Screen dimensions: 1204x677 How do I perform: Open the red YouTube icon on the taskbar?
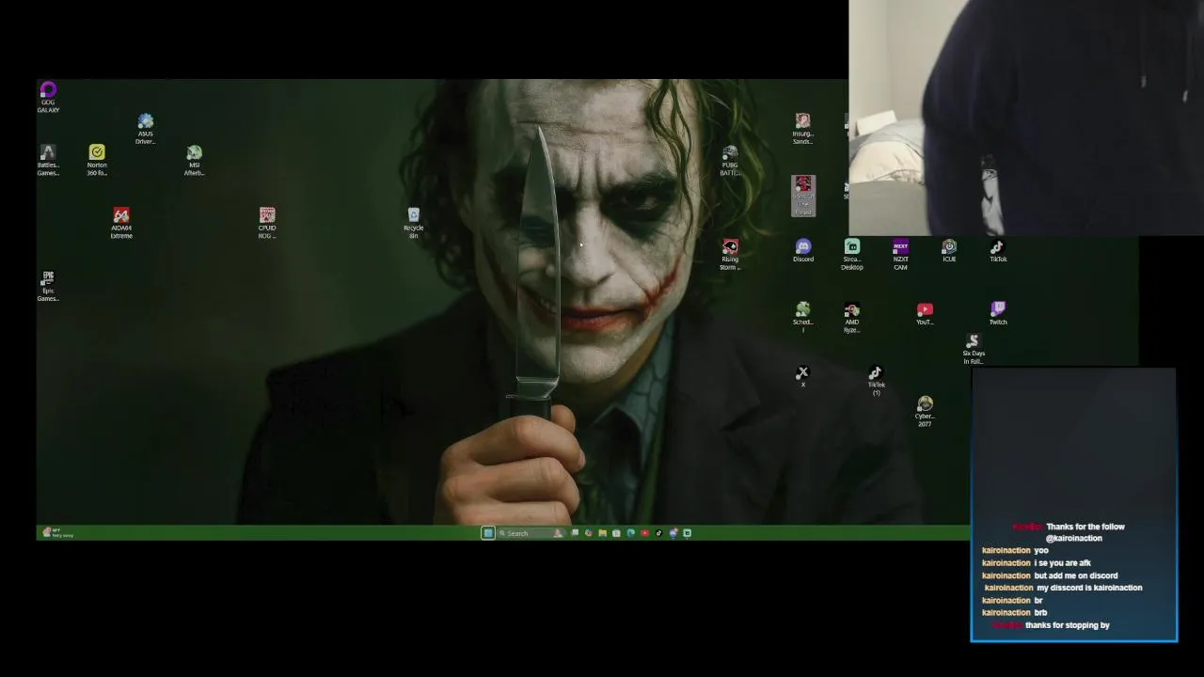coord(644,533)
